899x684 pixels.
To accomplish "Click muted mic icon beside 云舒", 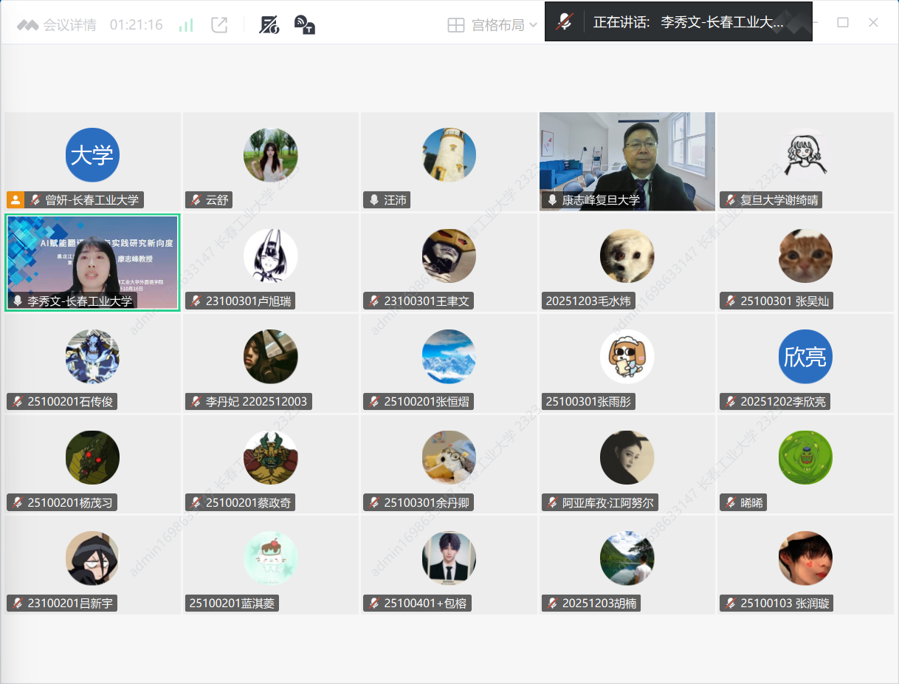I will coord(196,200).
